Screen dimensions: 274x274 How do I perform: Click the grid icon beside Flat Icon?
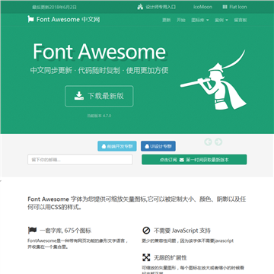pos(225,7)
